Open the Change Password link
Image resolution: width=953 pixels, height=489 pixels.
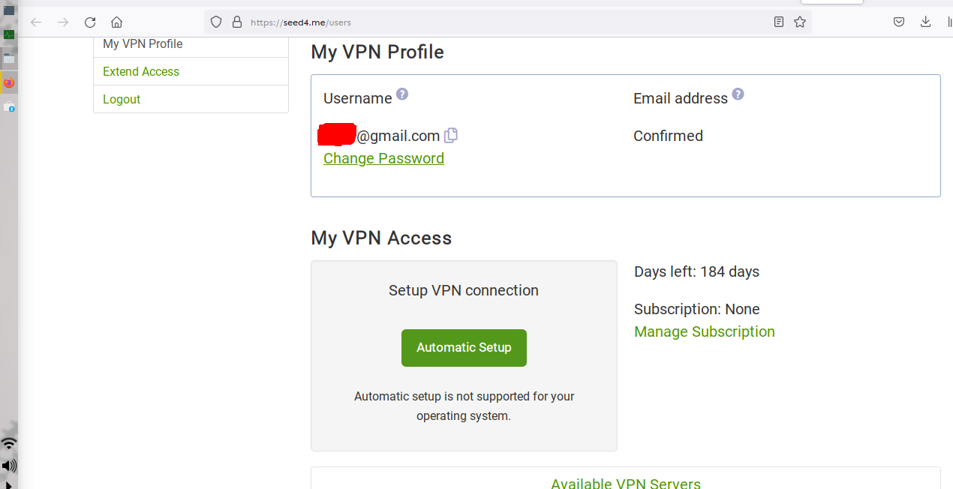383,159
